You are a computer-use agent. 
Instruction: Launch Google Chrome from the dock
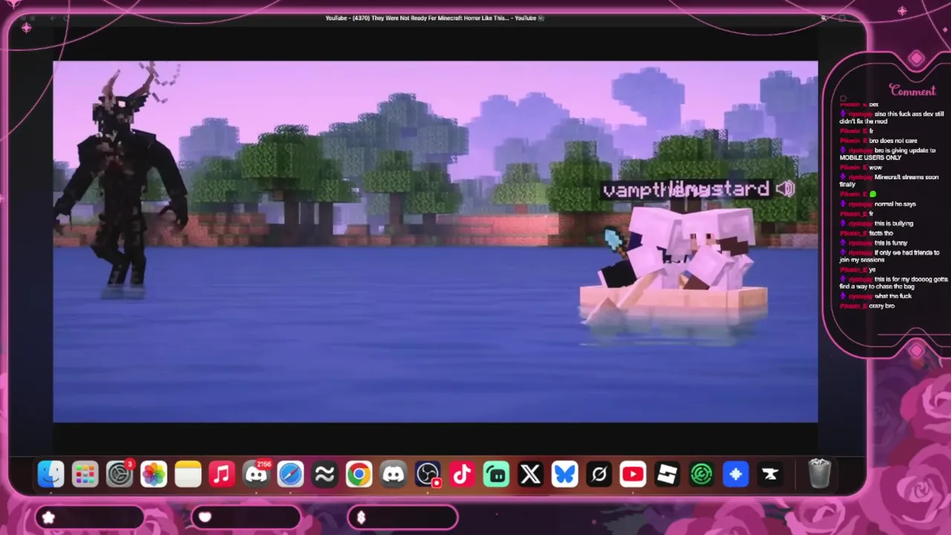(359, 474)
